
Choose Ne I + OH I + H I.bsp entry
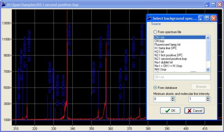click(180, 66)
